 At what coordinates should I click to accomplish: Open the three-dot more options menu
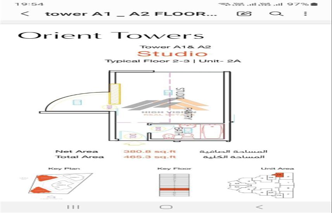coord(306,14)
